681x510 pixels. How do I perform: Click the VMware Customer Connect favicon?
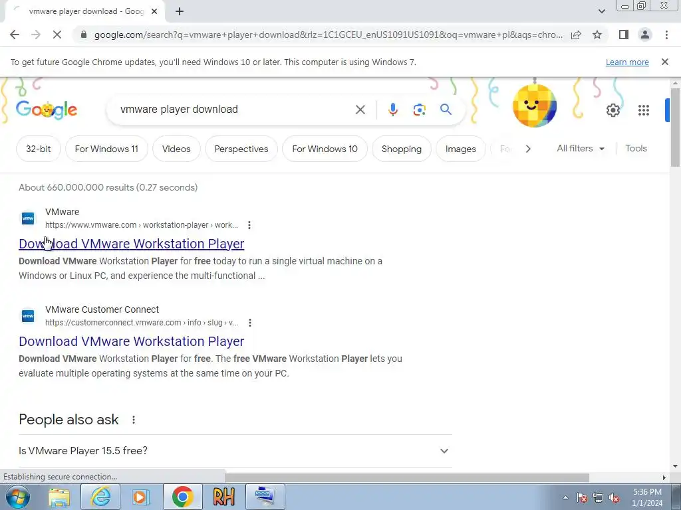pos(28,315)
